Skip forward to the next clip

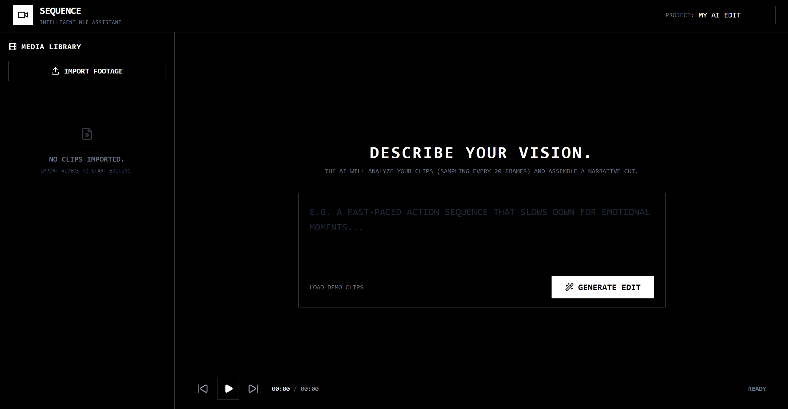(253, 389)
